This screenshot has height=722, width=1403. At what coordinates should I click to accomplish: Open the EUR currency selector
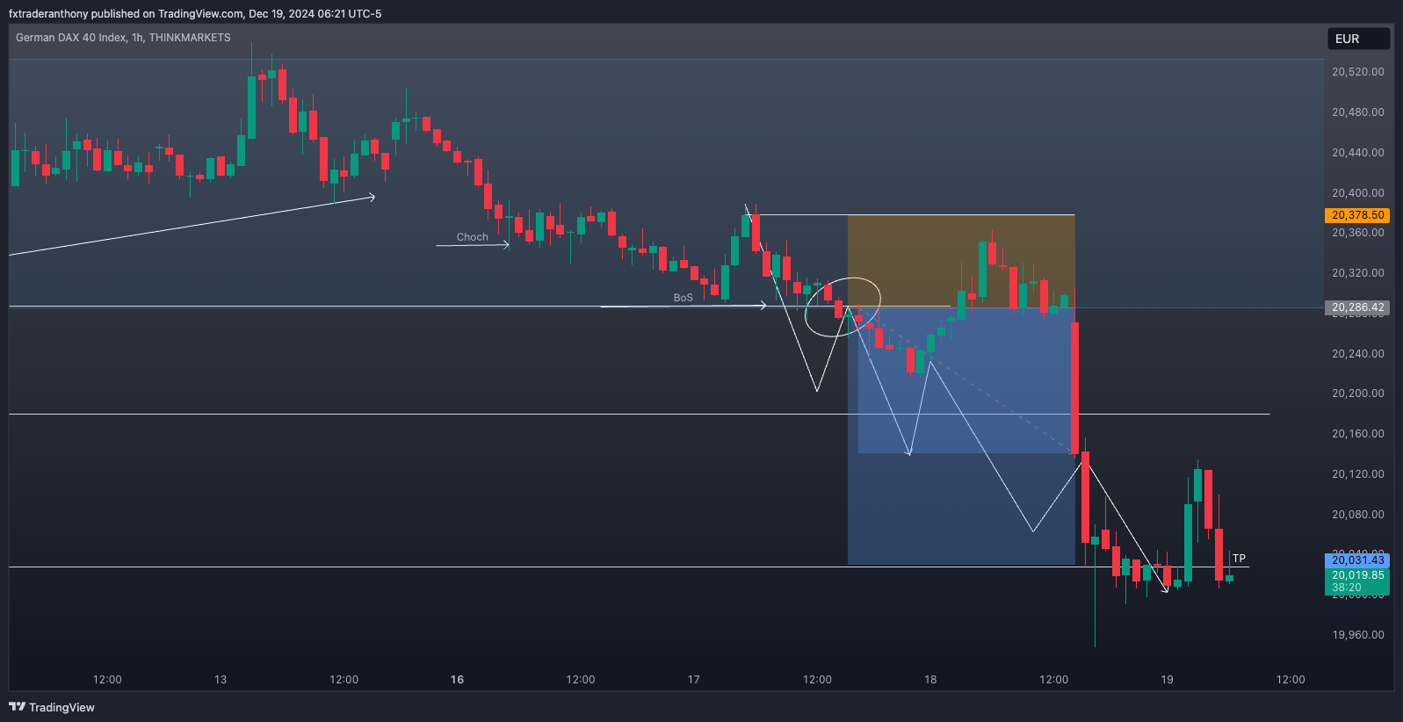tap(1358, 39)
